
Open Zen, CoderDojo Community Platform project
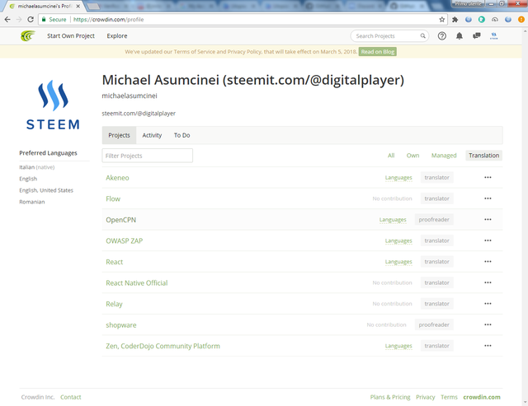[x=163, y=346]
